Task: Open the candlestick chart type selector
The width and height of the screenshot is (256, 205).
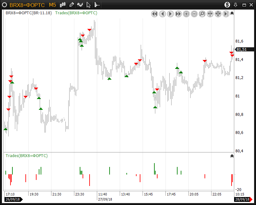Action: point(63,5)
